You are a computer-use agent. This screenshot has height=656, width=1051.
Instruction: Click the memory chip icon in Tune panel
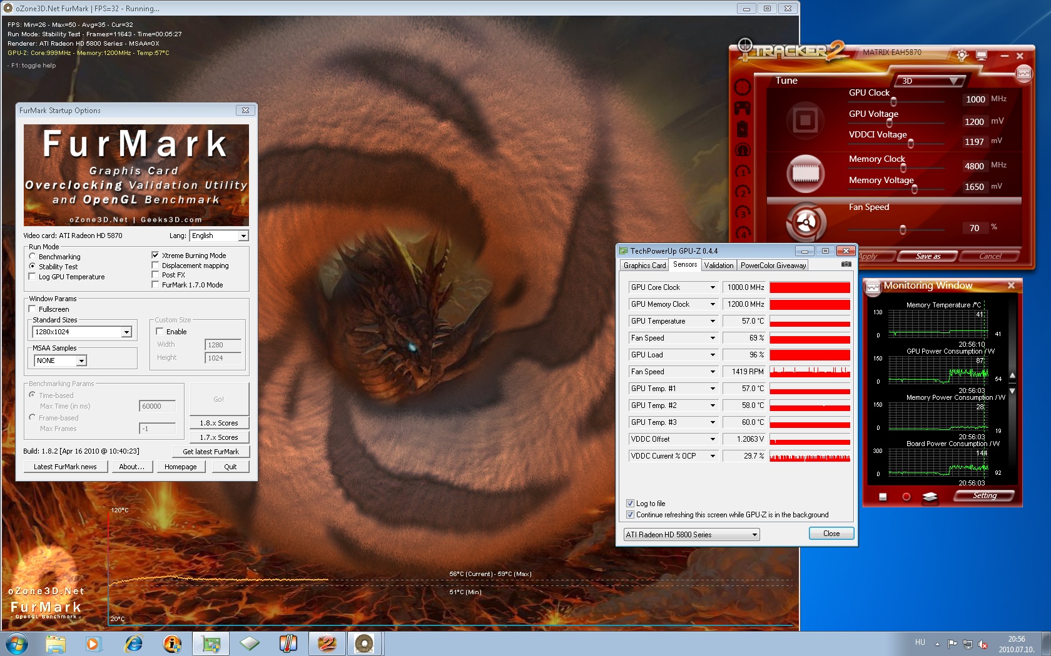pos(805,173)
